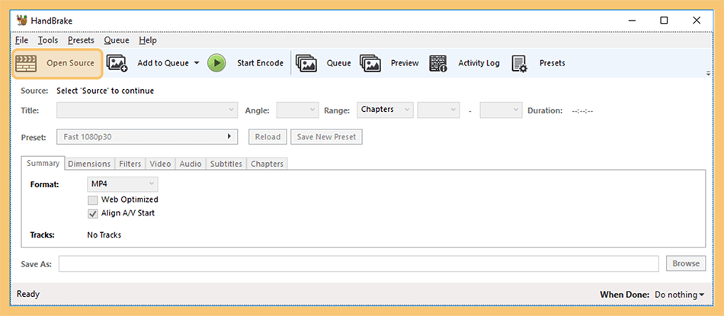
Task: Click the 'Select Source to continue' text
Action: [x=105, y=91]
